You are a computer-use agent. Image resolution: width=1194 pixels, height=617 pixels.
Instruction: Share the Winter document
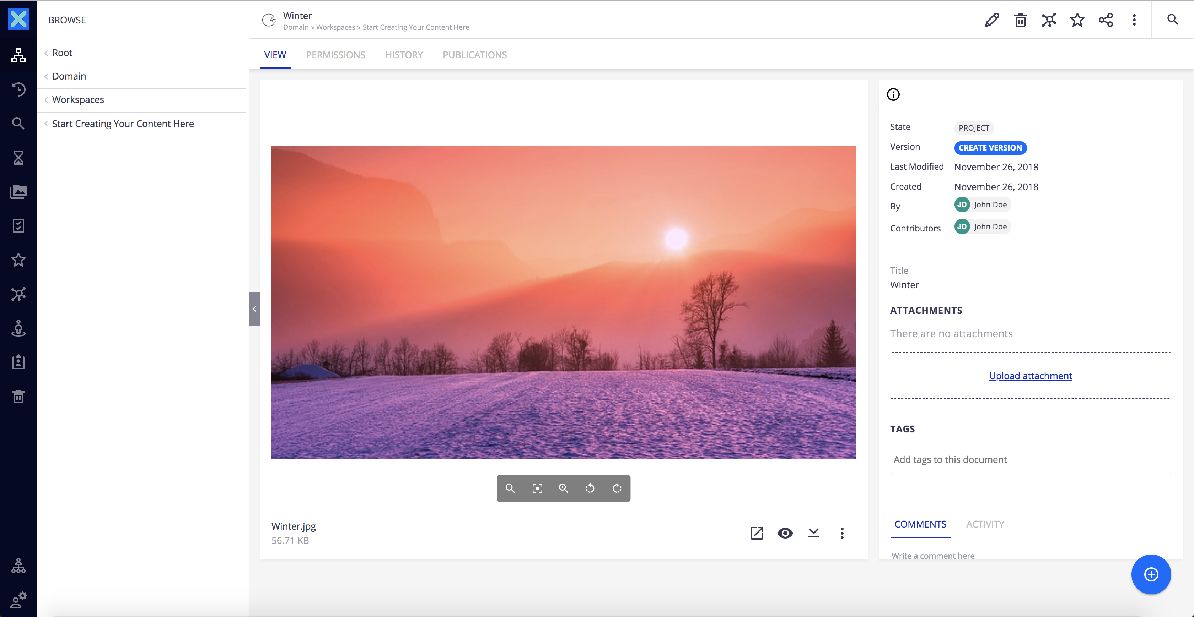pyautogui.click(x=1106, y=20)
